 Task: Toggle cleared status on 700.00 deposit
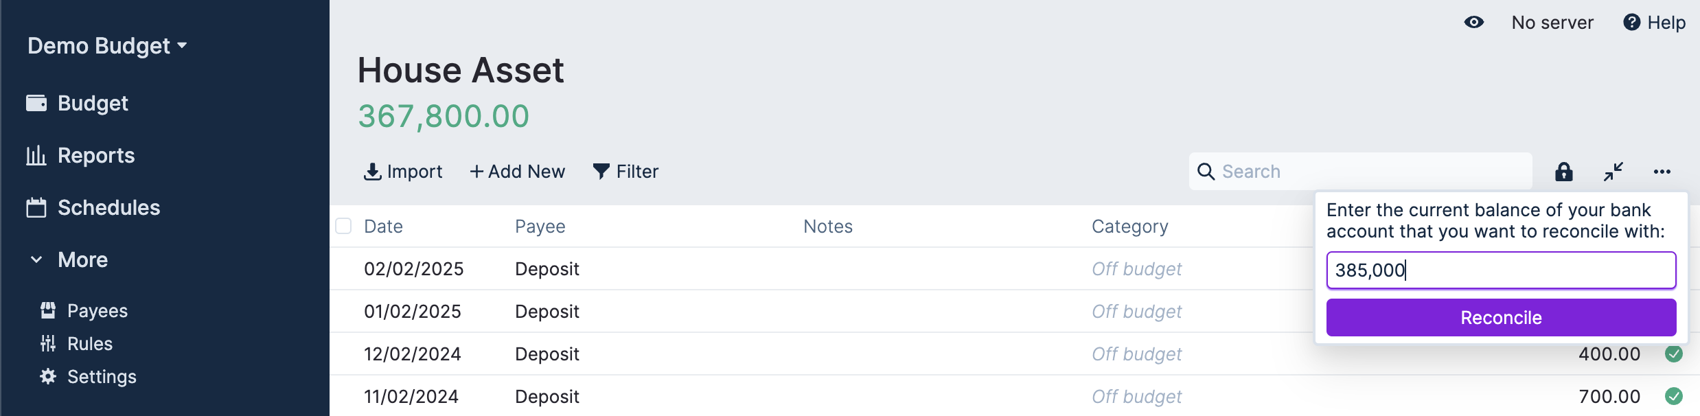point(1674,397)
